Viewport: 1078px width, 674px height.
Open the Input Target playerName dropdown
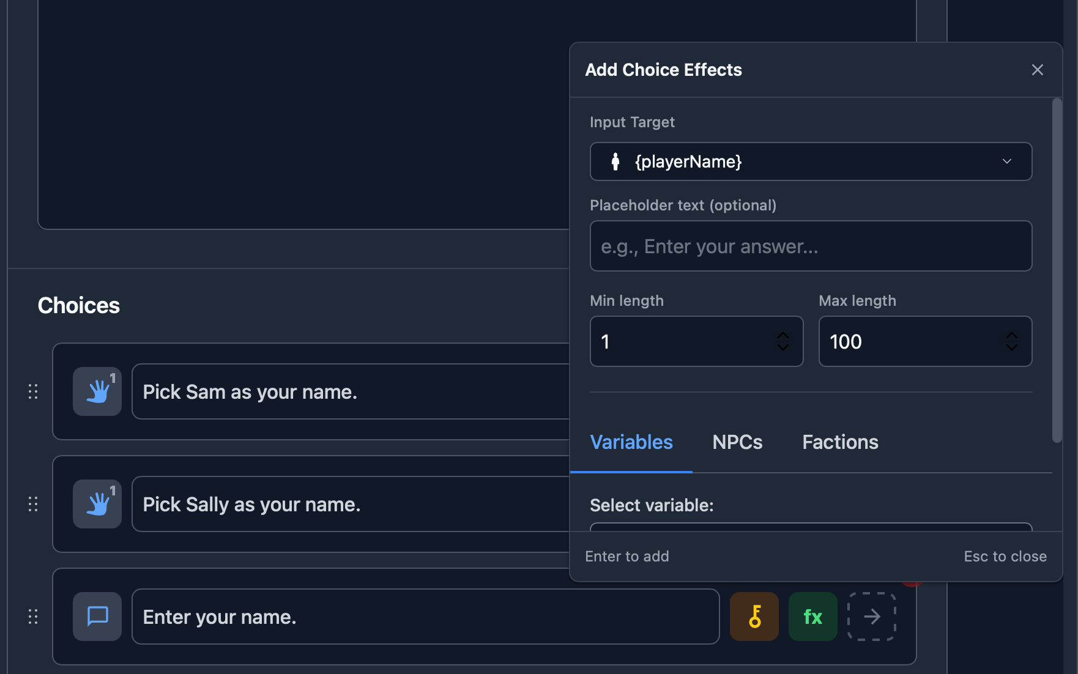tap(811, 161)
